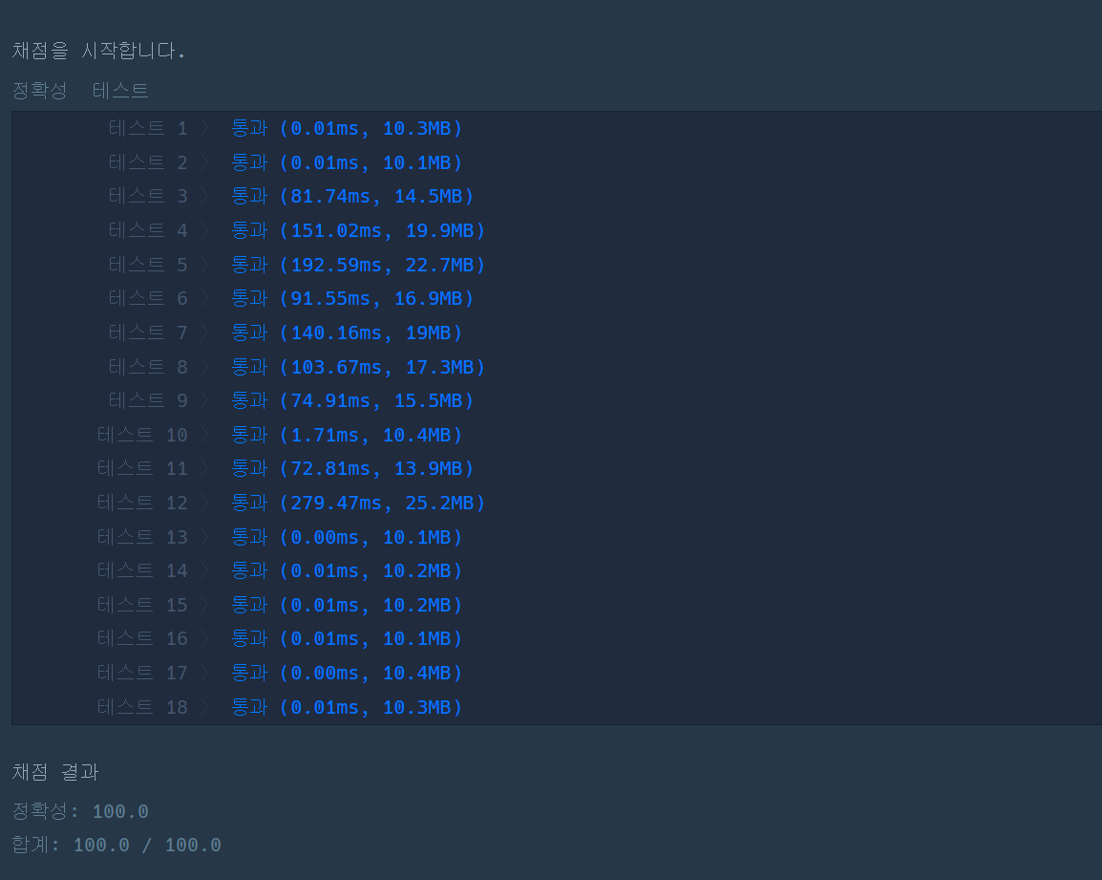Select the 테스트 15 row label
This screenshot has width=1102, height=880.
141,604
